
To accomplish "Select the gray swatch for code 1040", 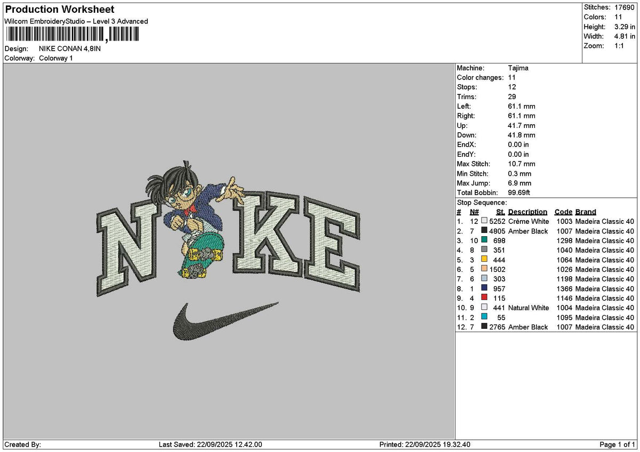I will coord(484,250).
